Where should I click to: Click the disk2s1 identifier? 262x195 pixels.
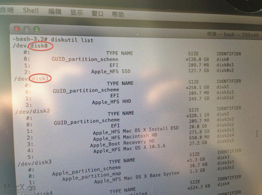pyautogui.click(x=225, y=119)
